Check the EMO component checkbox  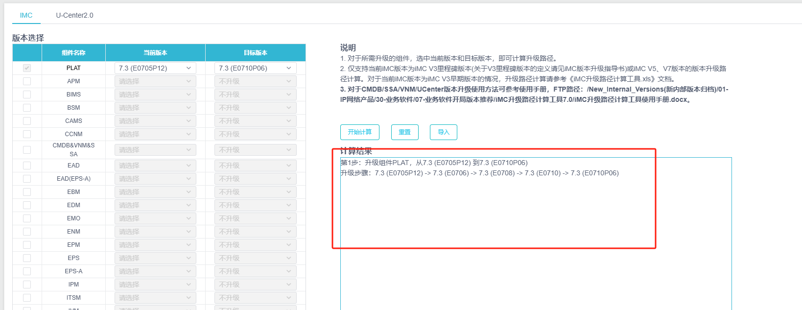27,218
